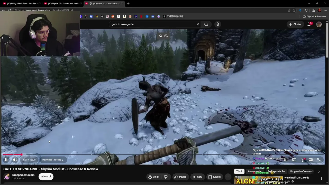Open the MAL bookmark
The width and height of the screenshot is (329, 185).
coord(153,16)
